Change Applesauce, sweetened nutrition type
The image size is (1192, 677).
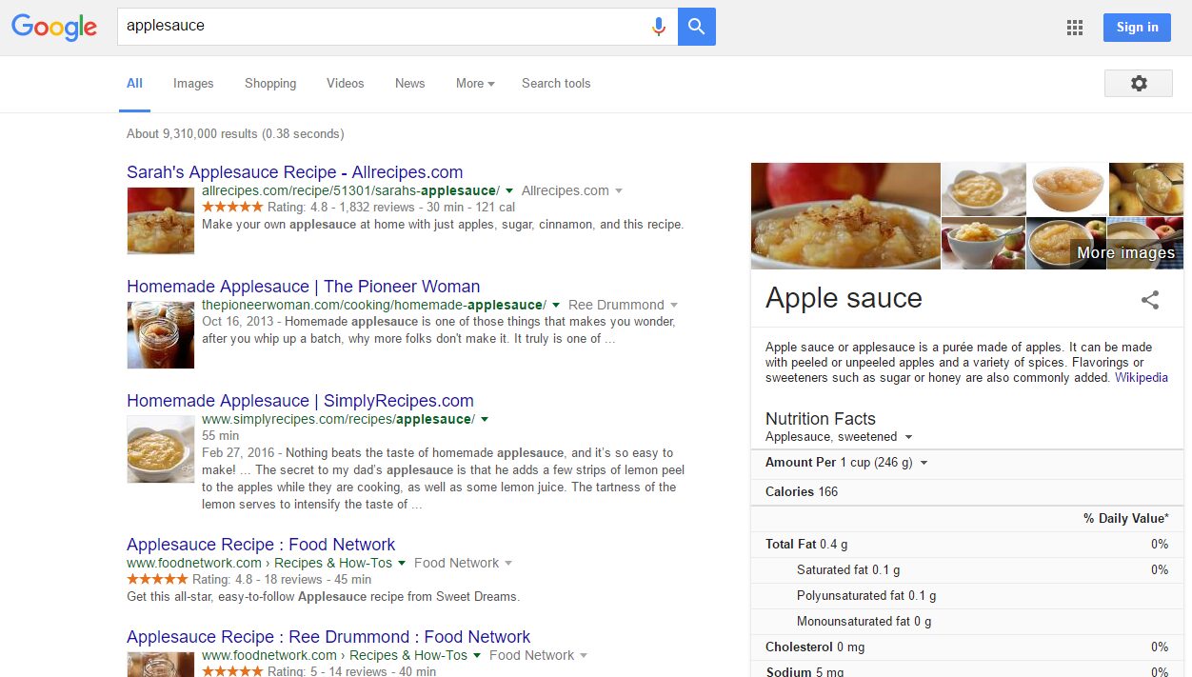click(839, 437)
